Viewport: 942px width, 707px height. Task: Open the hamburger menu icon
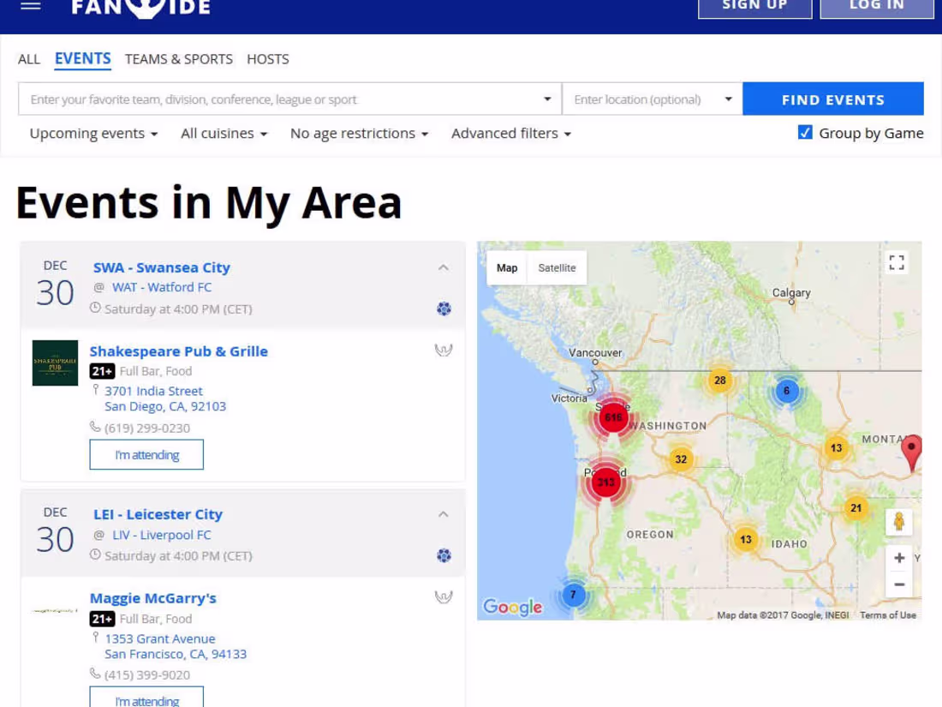(31, 5)
